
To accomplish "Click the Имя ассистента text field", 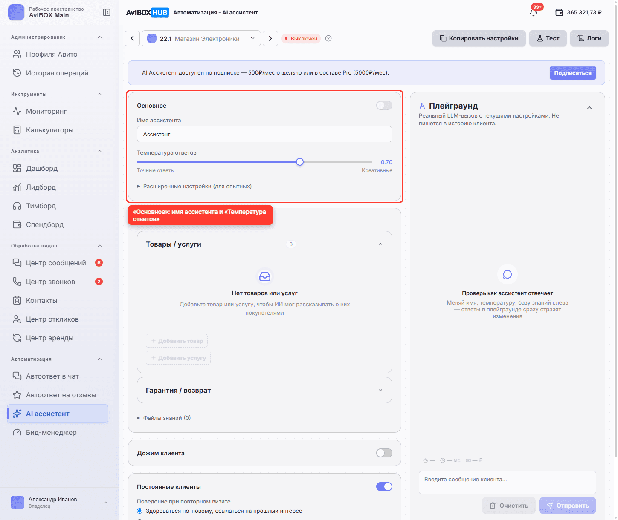I will click(x=264, y=134).
